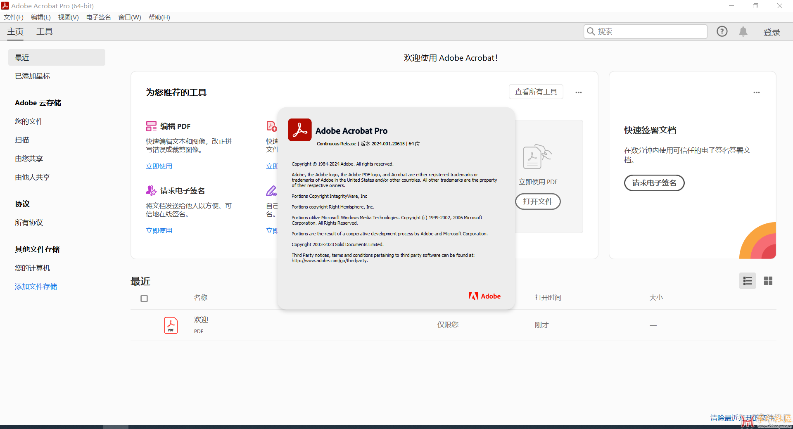Click the 登录 sign-in button
The width and height of the screenshot is (793, 429).
(771, 32)
